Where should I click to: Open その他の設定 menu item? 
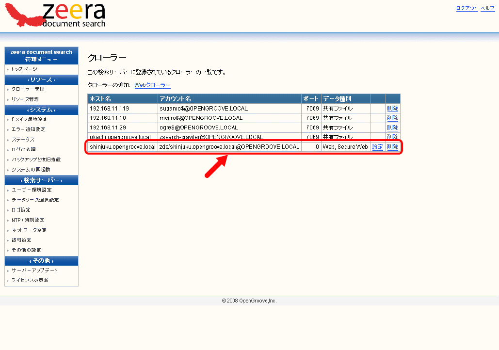(26, 251)
